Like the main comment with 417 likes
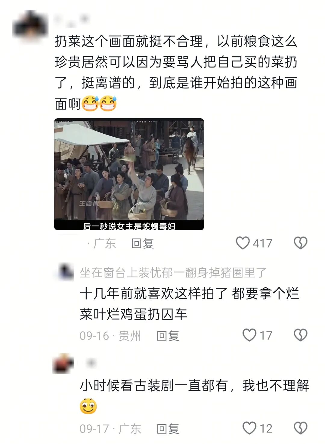 tap(243, 243)
